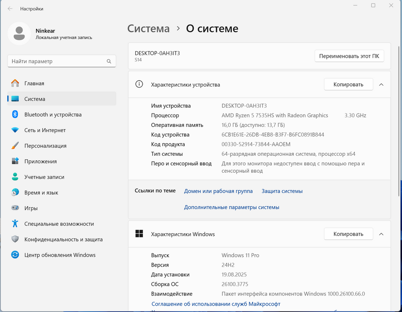Open Bluetooth and devices via its icon
The image size is (402, 312).
pos(15,115)
